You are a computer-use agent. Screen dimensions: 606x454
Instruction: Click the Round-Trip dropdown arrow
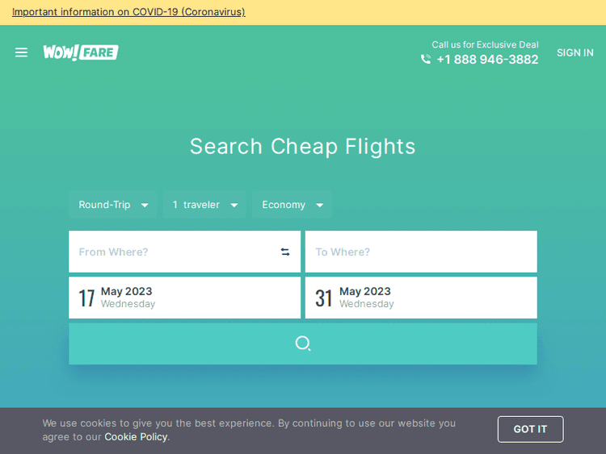(145, 206)
